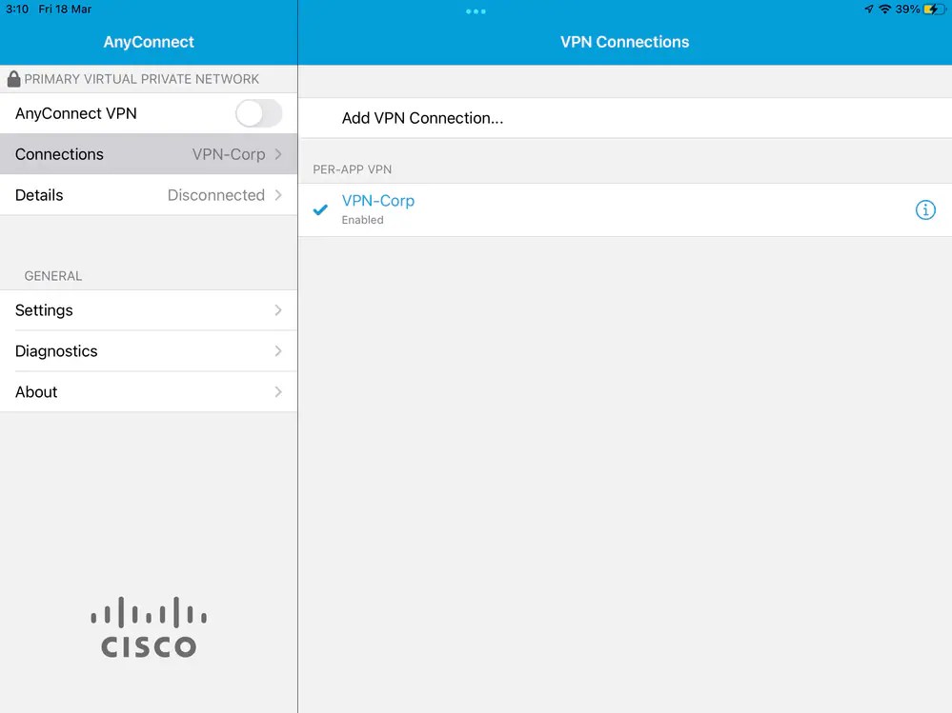Viewport: 952px width, 713px height.
Task: Select the VPN-Corp per-app VPN entry
Action: [x=378, y=201]
